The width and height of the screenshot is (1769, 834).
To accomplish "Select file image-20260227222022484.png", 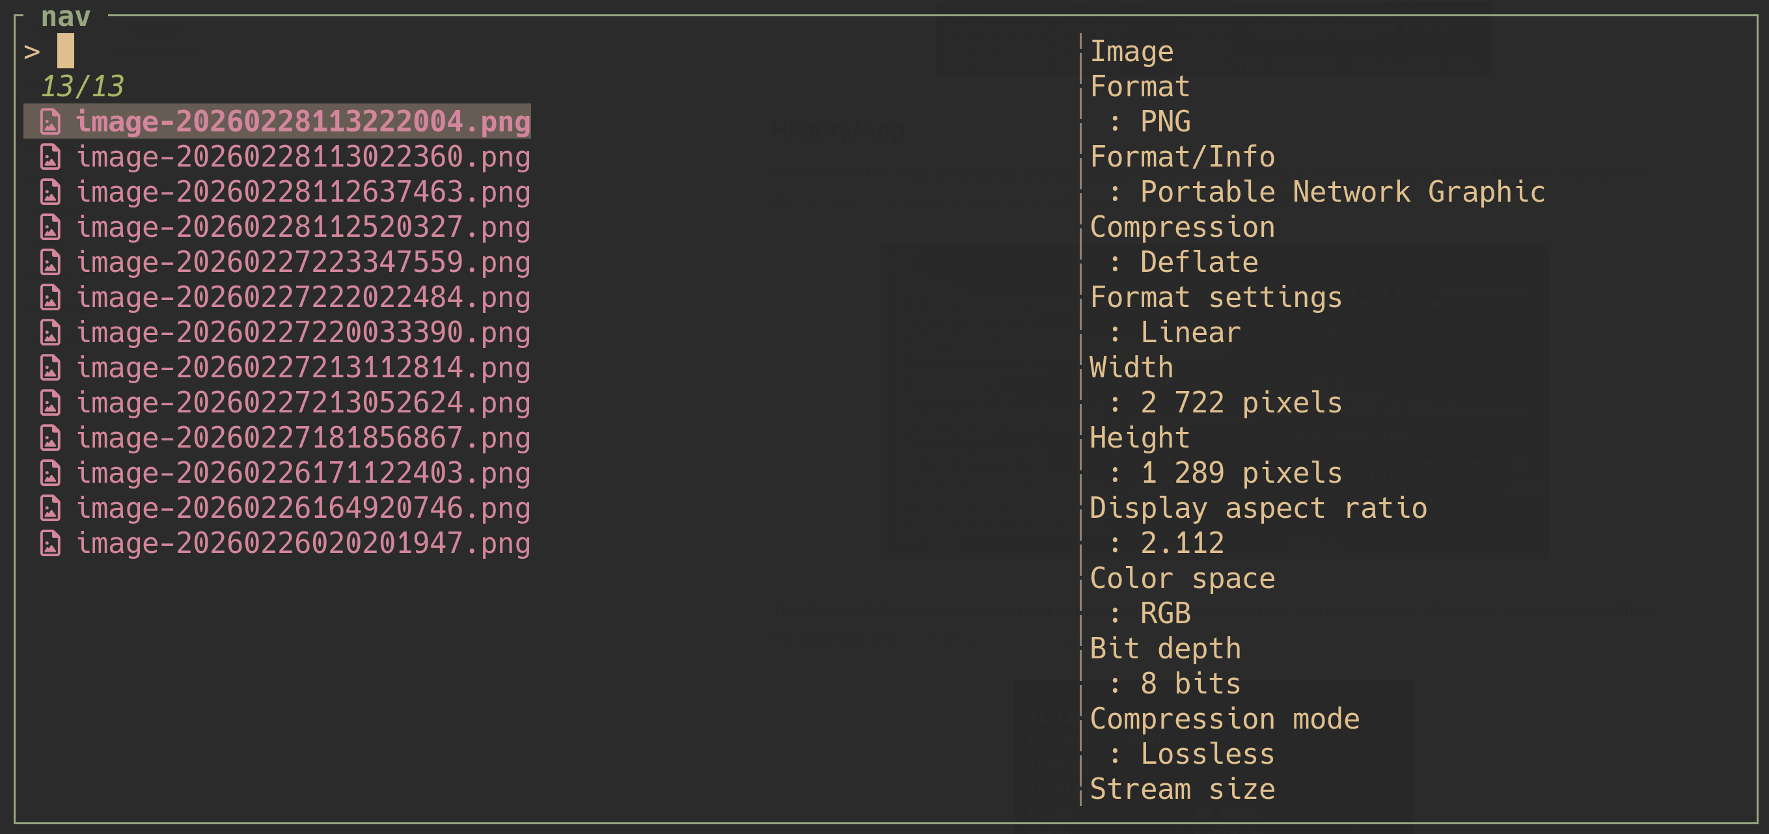I will [x=303, y=297].
